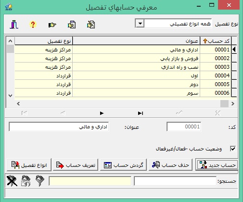Click the فروش و بازار یابی cell
Screen dimensions: 243x202
(136, 58)
